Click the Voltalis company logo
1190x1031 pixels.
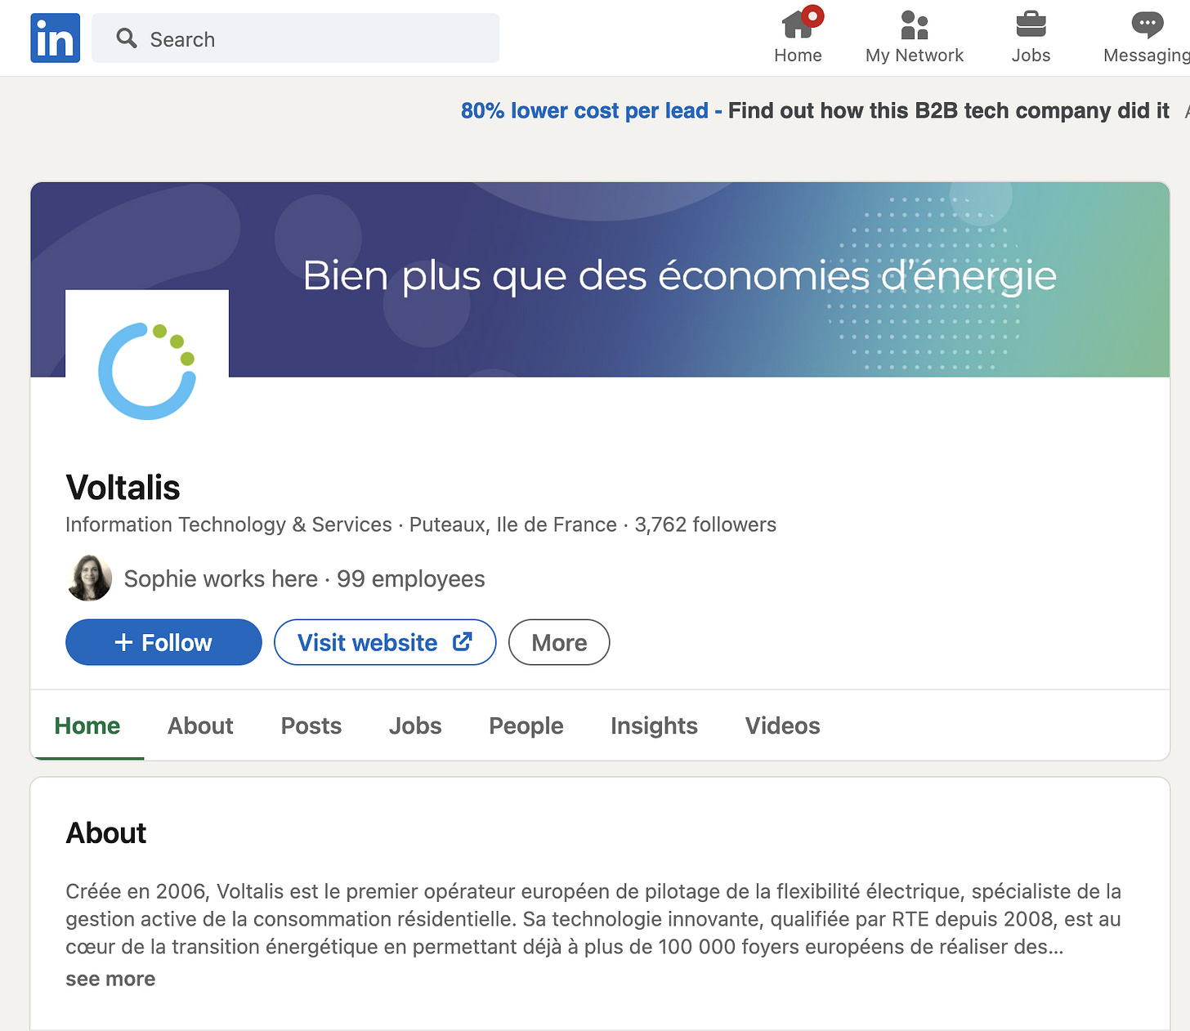click(147, 372)
